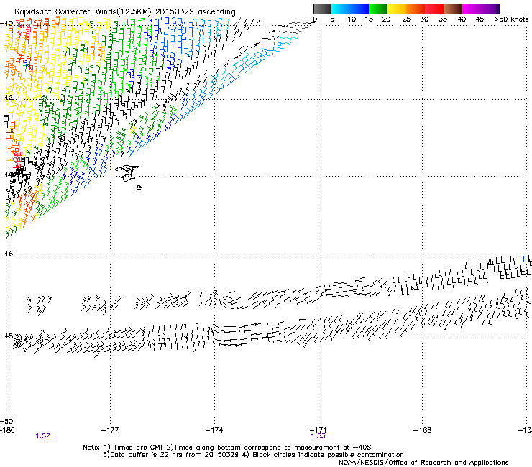Click the 'Data buffer is 22 hrs' note line
Viewport: 532px width, 467px height.
point(253,455)
